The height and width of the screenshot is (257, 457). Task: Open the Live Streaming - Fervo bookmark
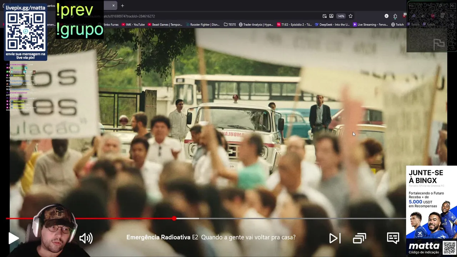pos(371,25)
